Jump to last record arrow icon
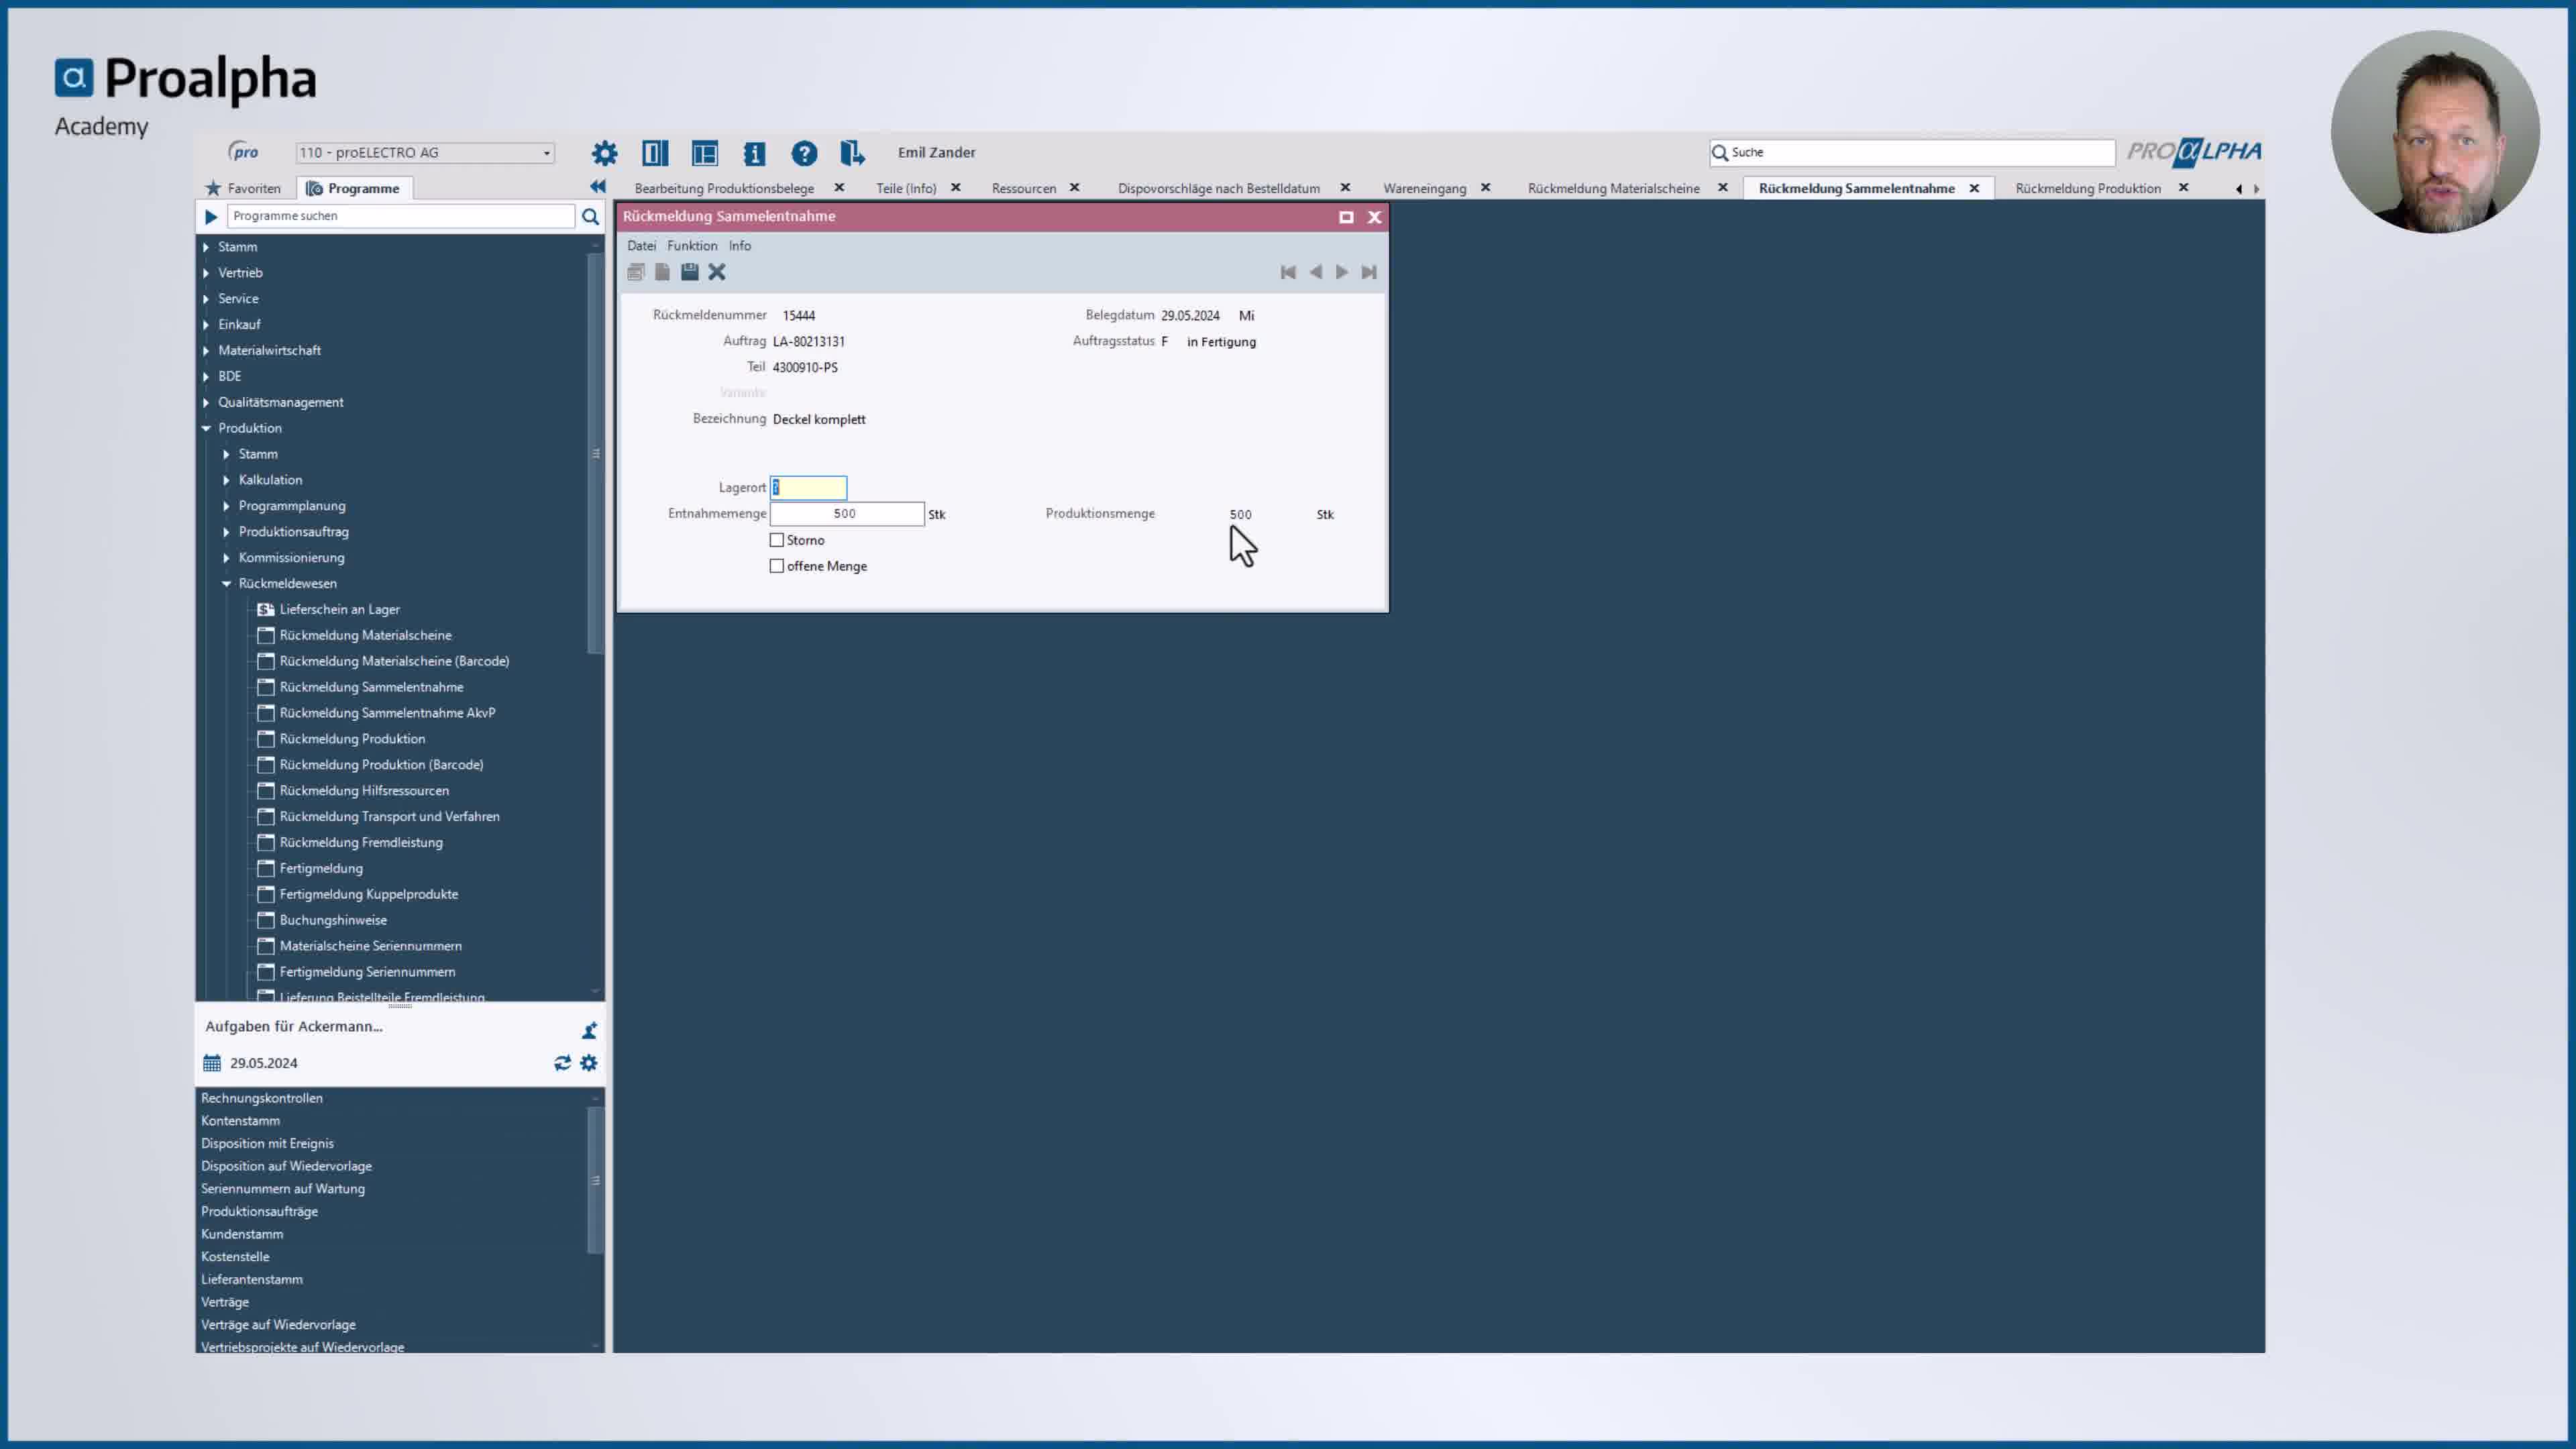The image size is (2576, 1449). point(1369,272)
